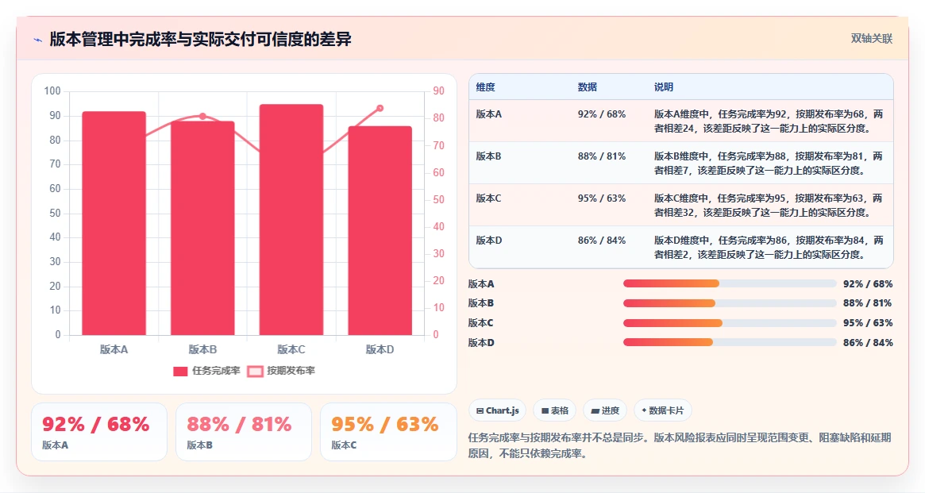
Task: Click the line point above the 版本D bar
Action: coord(380,108)
